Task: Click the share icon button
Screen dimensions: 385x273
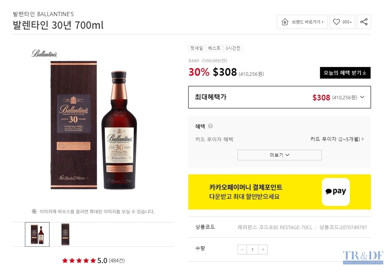Action: (x=364, y=22)
